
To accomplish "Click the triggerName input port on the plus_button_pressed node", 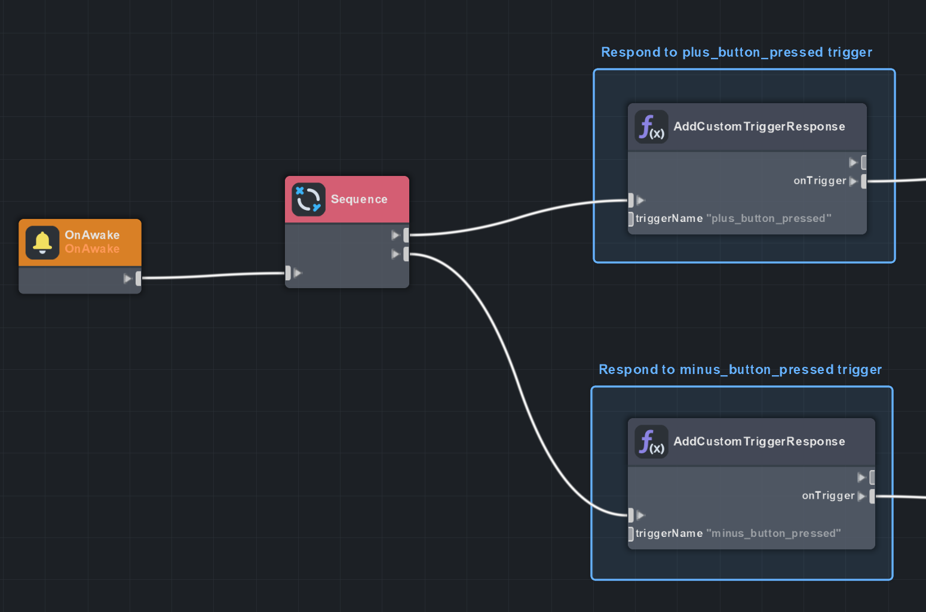I will point(631,219).
